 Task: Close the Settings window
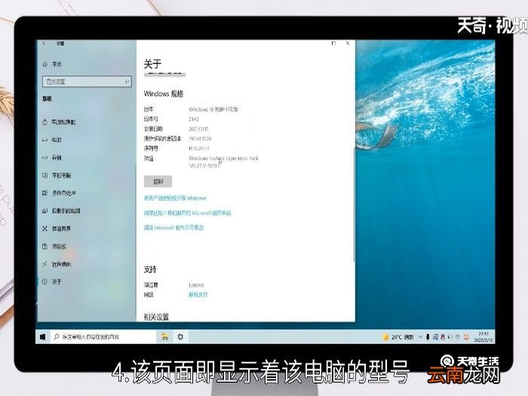tap(348, 44)
